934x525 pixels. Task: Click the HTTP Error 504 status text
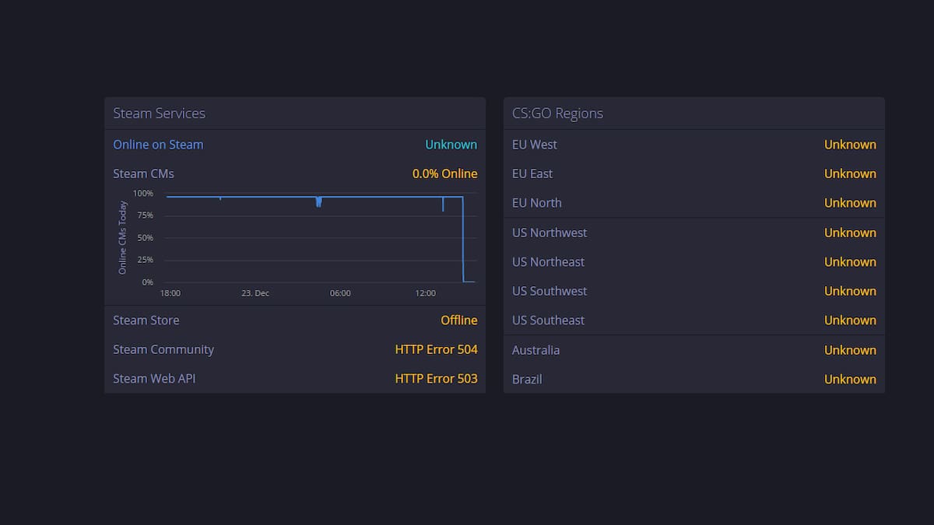coord(436,349)
